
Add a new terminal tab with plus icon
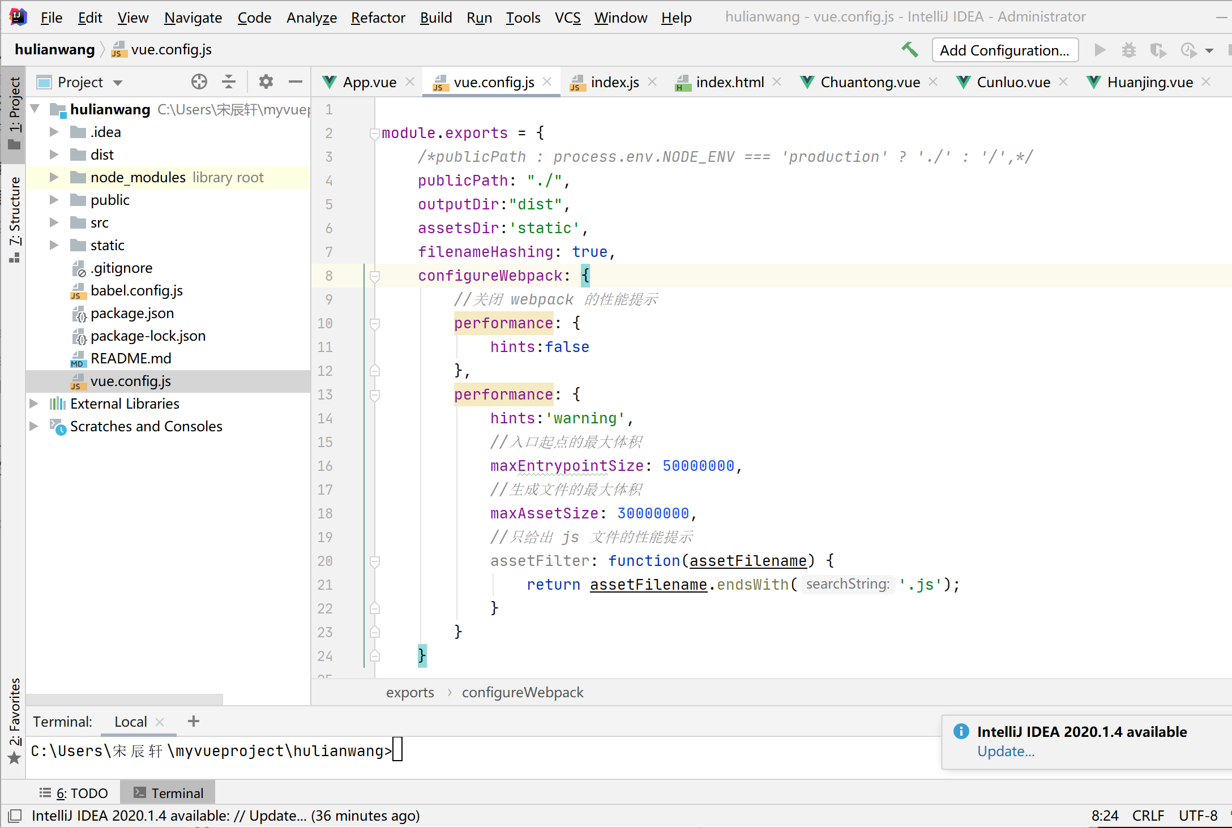point(194,721)
